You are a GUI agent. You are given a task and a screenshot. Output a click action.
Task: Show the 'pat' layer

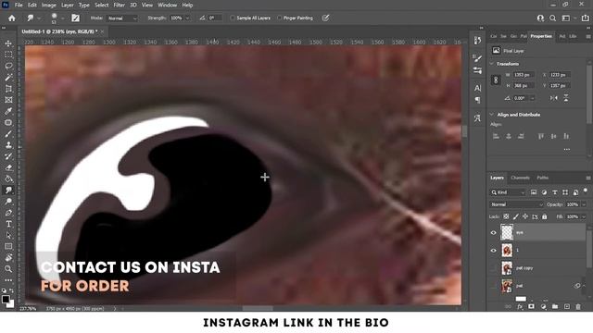[x=493, y=286]
